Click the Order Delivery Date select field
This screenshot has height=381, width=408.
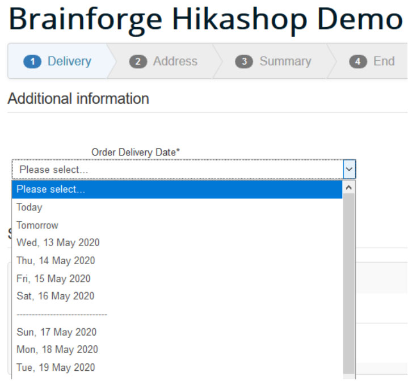[x=183, y=169]
